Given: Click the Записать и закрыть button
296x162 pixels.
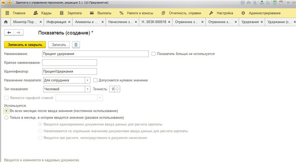Looking at the screenshot, I should pos(25,45).
